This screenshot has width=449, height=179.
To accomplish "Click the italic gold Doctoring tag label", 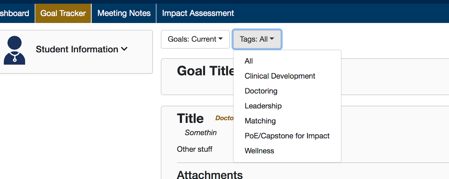I will (x=224, y=118).
